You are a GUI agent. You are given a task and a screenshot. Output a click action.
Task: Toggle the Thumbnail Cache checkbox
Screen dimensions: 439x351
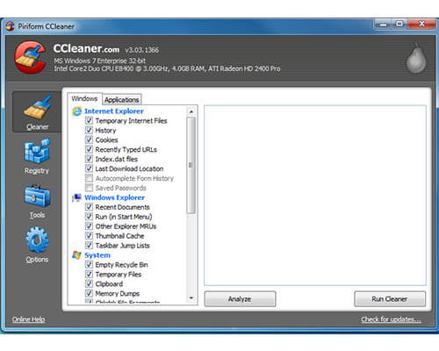point(89,236)
